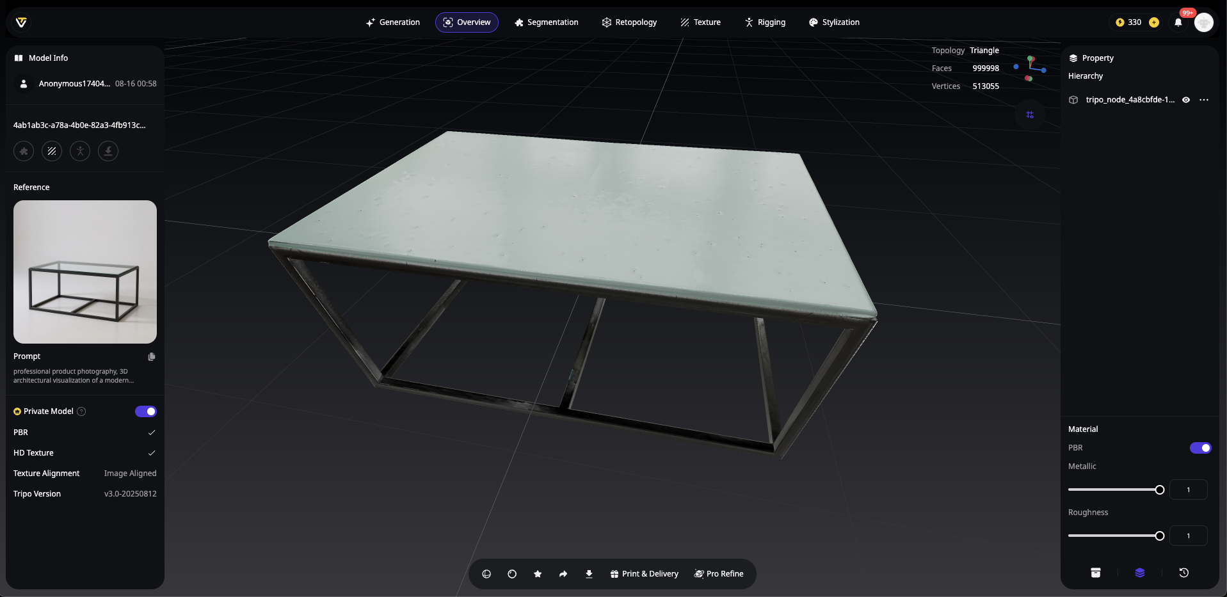Open more options for tripo_node item
Viewport: 1227px width, 597px height.
pos(1204,100)
